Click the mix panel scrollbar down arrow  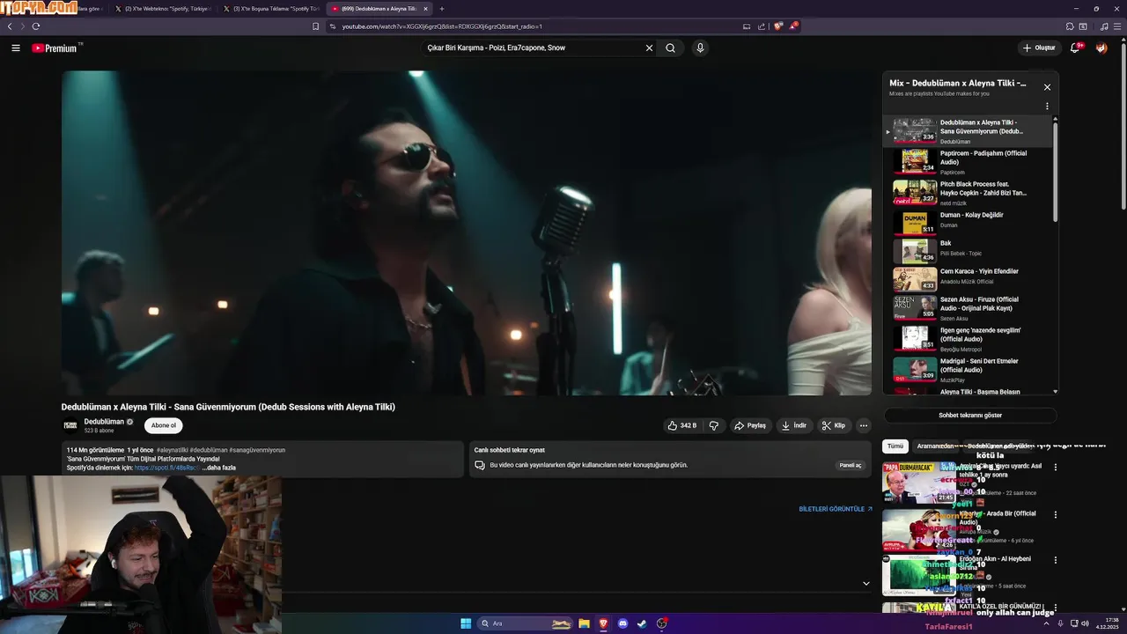tap(1055, 391)
